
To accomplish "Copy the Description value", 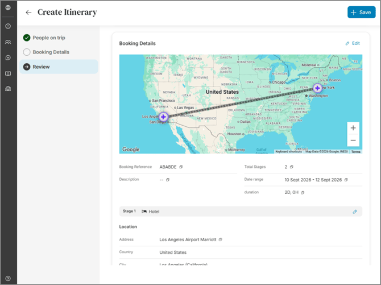I will pos(168,180).
